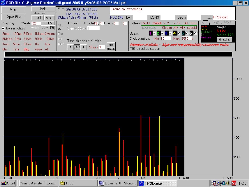Click the teal scan 5 number icon
Viewport: 249px width, 187px height.
[x=183, y=33]
